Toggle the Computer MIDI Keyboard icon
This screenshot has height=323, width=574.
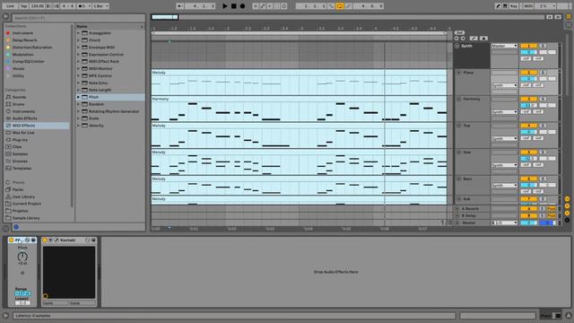[505, 6]
